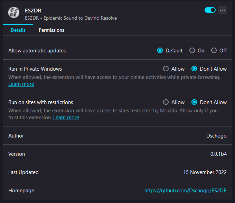The image size is (235, 203).
Task: Switch to the Permissions tab
Action: click(51, 30)
